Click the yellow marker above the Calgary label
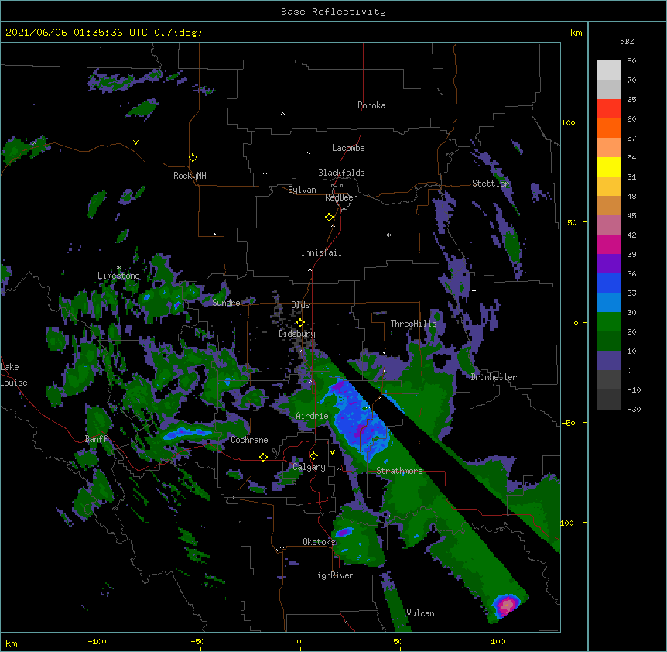The width and height of the screenshot is (667, 652). 313,456
